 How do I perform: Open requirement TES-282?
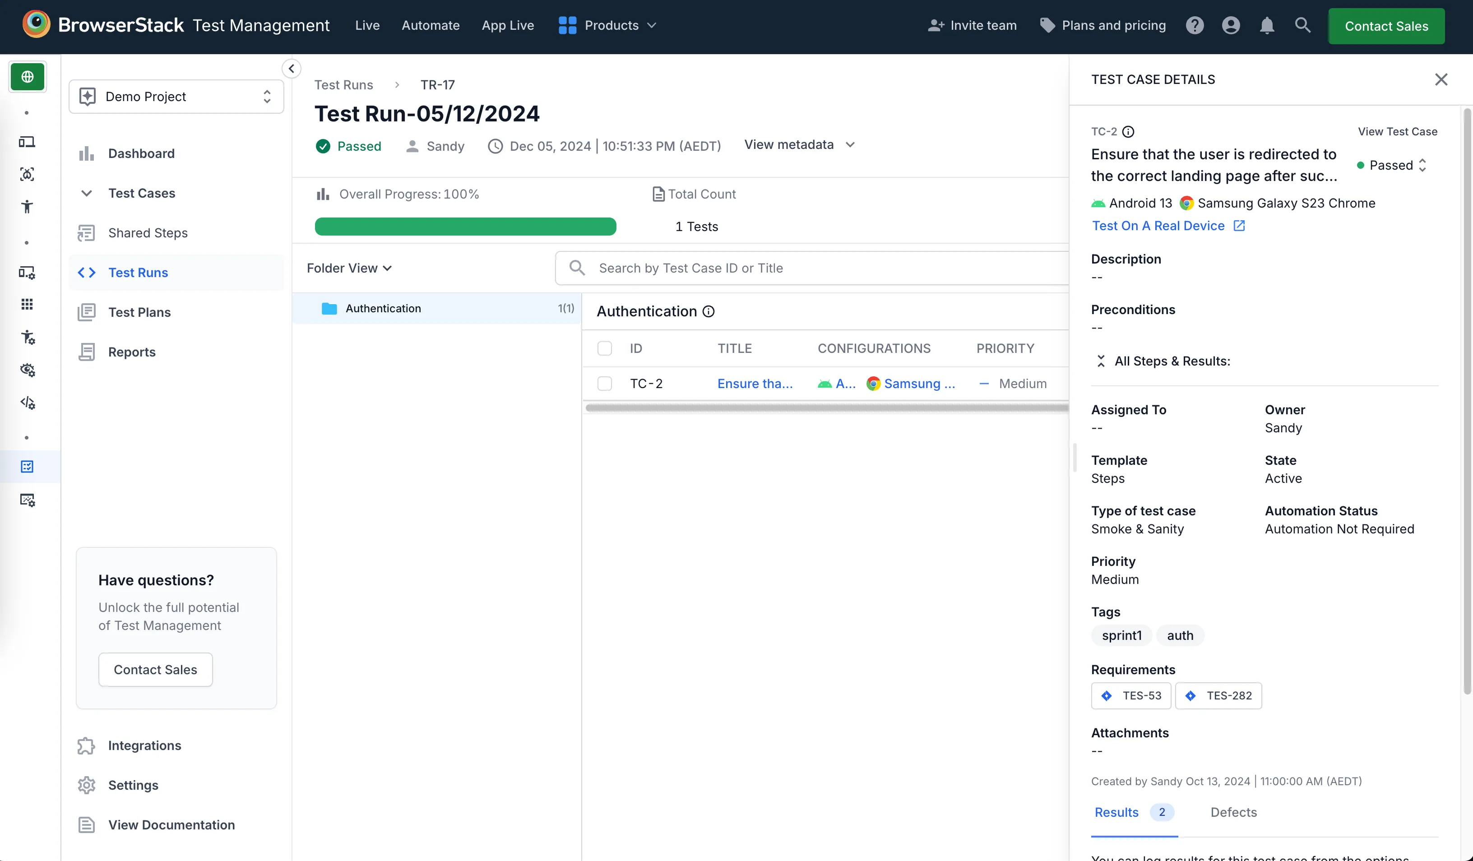click(x=1218, y=695)
